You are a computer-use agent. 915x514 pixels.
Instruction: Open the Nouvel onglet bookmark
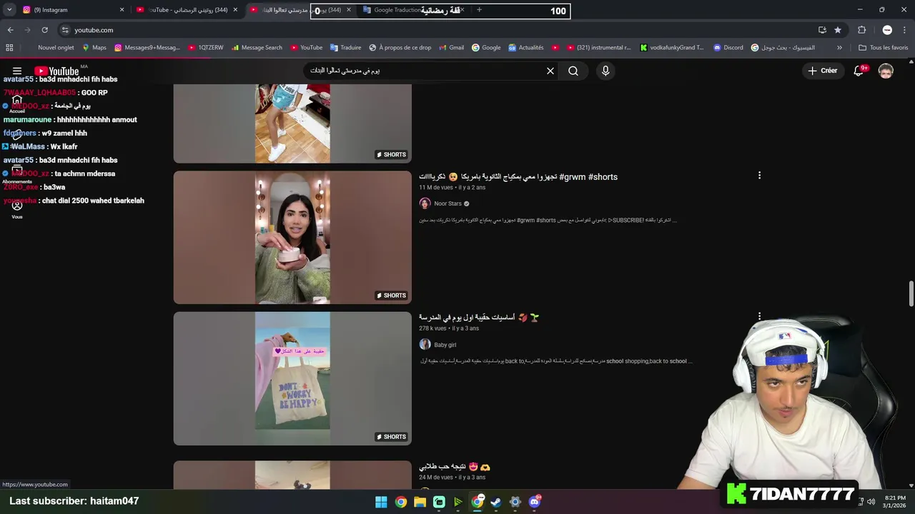tap(56, 48)
